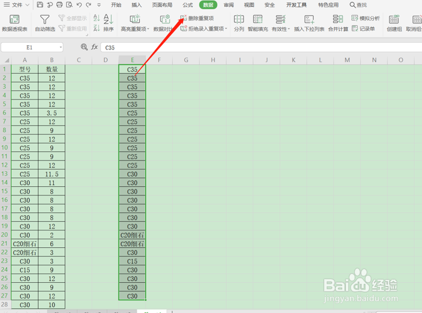This screenshot has height=313, width=422.
Task: Click 重新应用 reapply filter
Action: 73,28
